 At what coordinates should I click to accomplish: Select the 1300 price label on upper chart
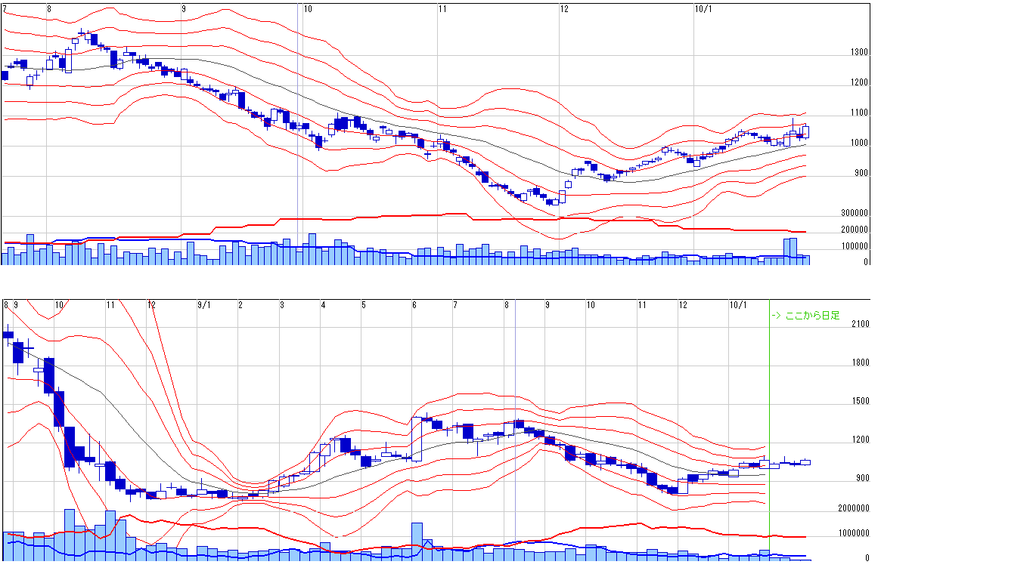pos(858,53)
